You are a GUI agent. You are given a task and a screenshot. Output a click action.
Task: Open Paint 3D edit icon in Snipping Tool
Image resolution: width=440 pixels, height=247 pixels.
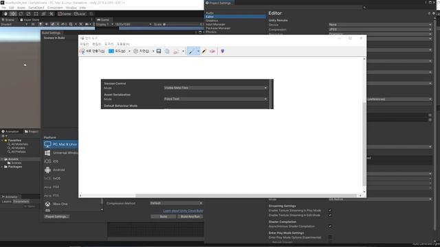point(223,51)
